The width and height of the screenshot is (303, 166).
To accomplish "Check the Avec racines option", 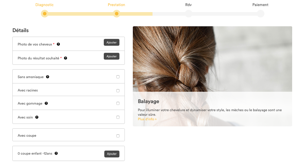I will [x=118, y=91].
